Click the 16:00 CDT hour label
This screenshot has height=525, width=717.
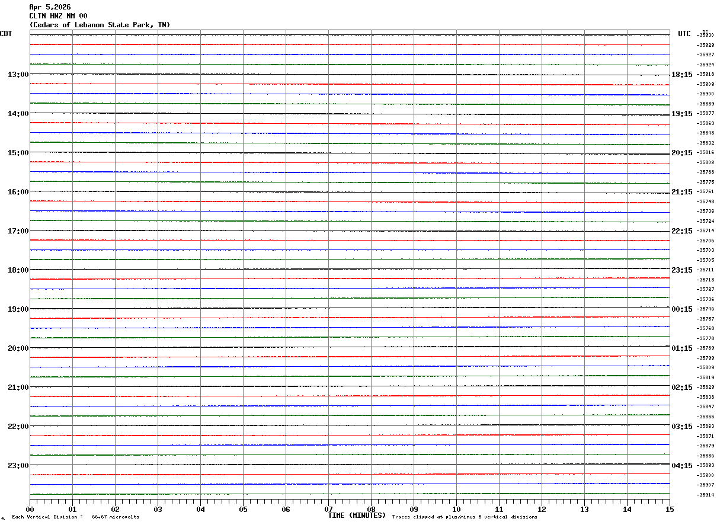coord(18,192)
